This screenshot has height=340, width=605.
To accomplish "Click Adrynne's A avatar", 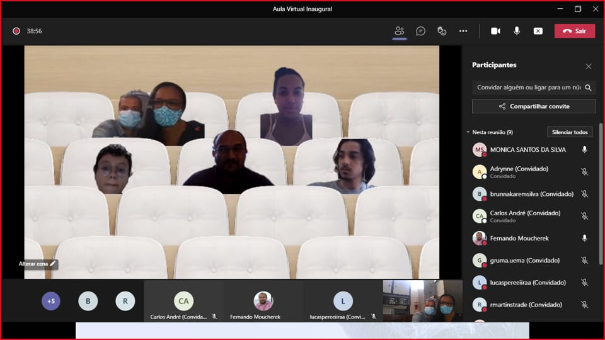I will click(x=479, y=171).
